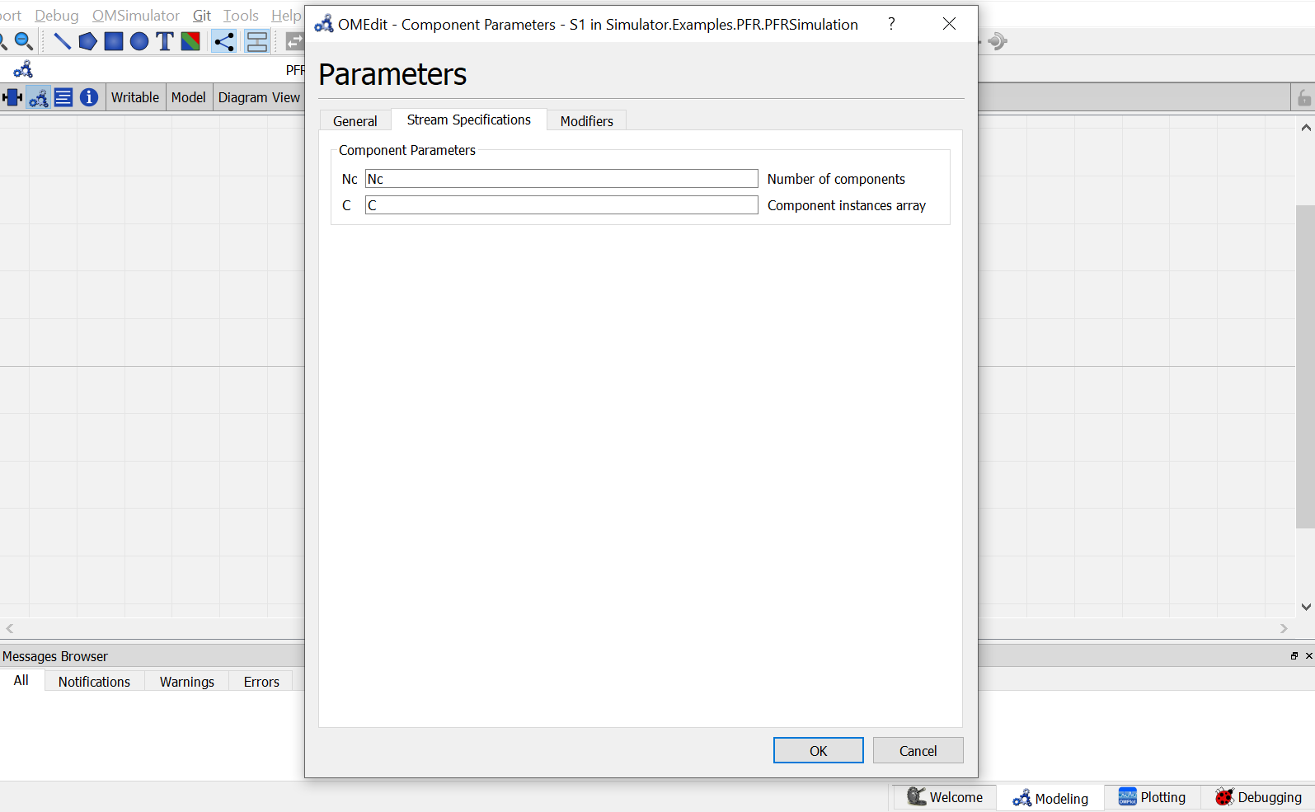Image resolution: width=1315 pixels, height=812 pixels.
Task: Open the Modifiers tab
Action: (x=587, y=121)
